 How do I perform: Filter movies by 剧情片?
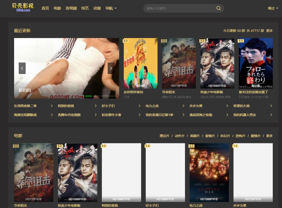(x=256, y=136)
